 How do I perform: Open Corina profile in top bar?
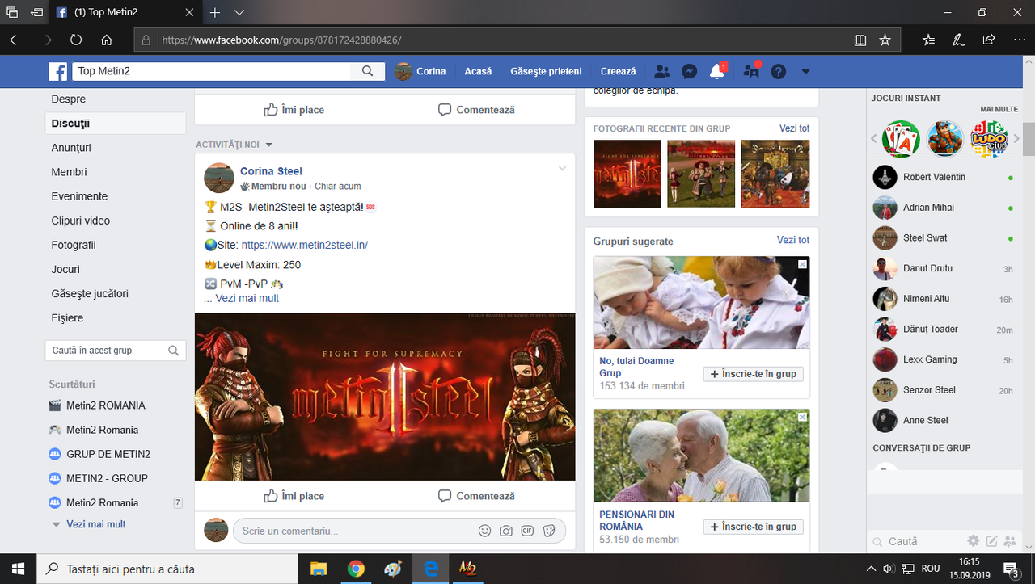pyautogui.click(x=420, y=71)
